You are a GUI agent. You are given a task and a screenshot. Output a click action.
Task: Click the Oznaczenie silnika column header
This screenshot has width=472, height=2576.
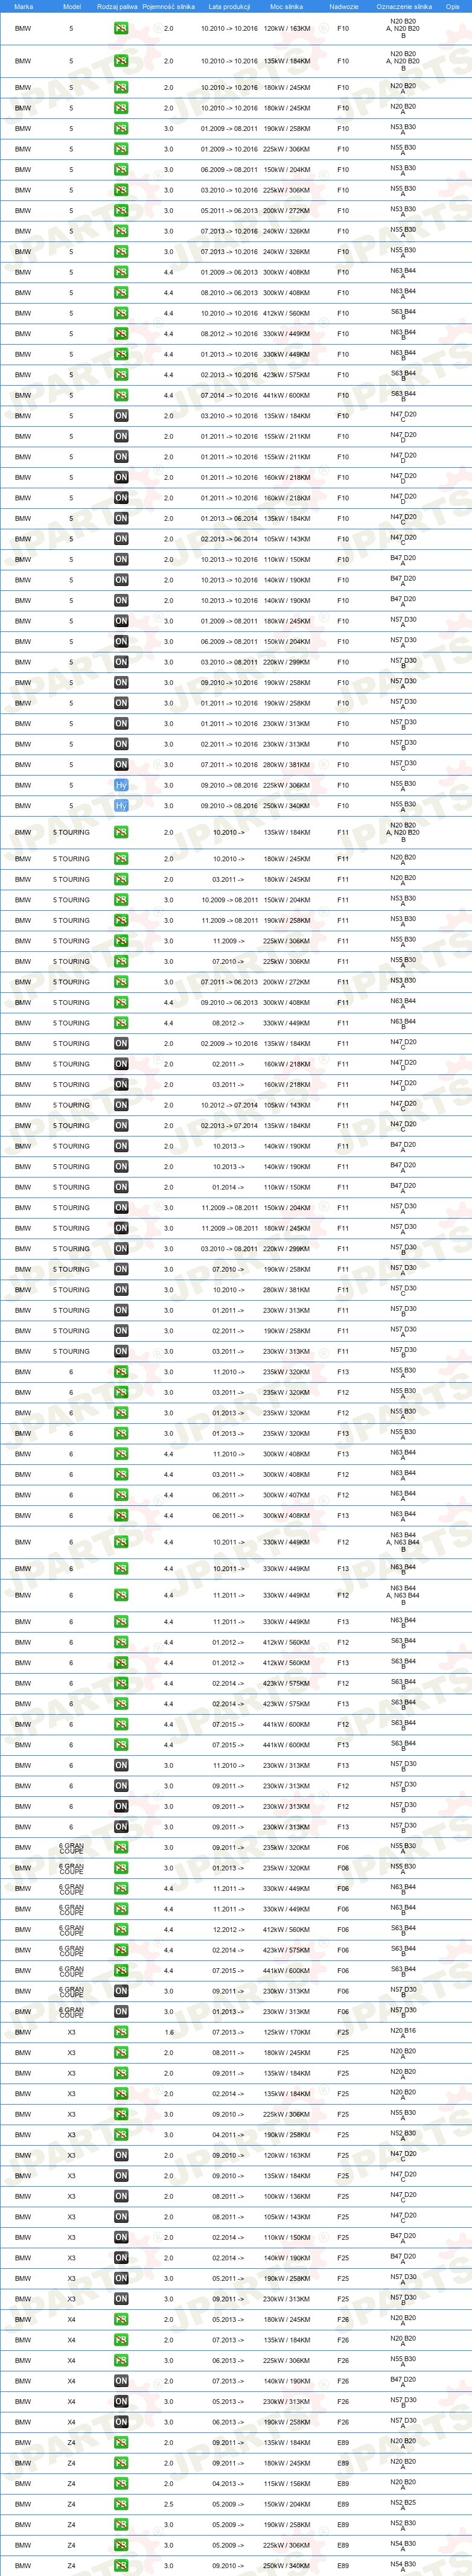click(x=404, y=6)
